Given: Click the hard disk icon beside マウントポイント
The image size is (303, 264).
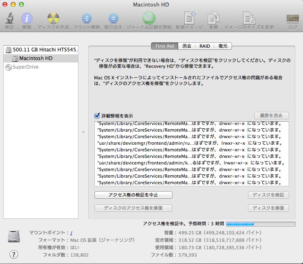Looking at the screenshot, I should coord(14,236).
